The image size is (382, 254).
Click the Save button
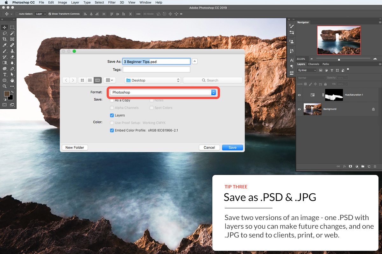point(232,147)
